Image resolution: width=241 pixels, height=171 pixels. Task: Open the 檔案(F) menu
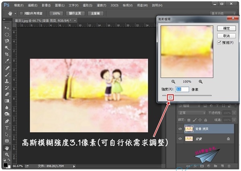[x=18, y=5]
